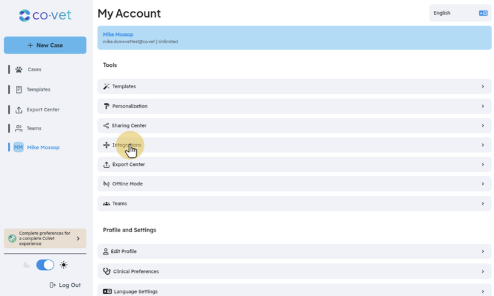Open Export Center in the sidebar

pos(43,109)
